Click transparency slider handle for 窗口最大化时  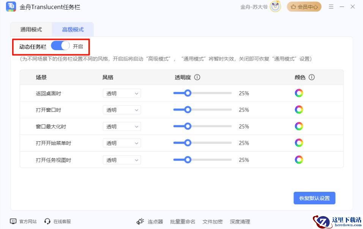coord(188,126)
